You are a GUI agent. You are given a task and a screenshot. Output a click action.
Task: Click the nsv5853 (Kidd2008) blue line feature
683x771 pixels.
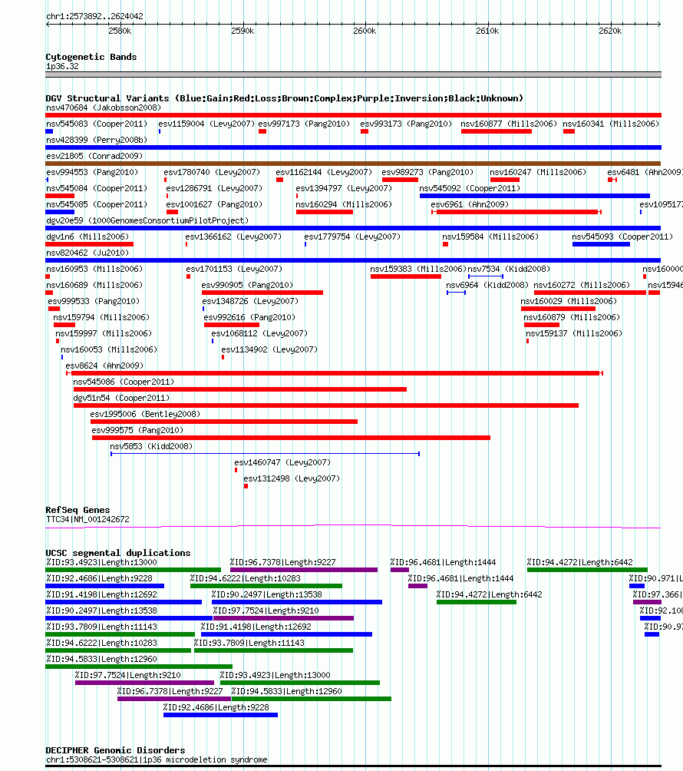coord(265,454)
